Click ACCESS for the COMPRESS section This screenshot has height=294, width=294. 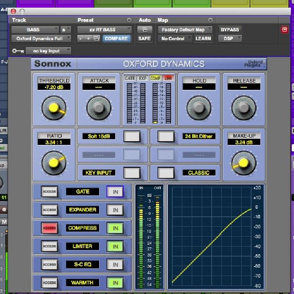(x=49, y=228)
